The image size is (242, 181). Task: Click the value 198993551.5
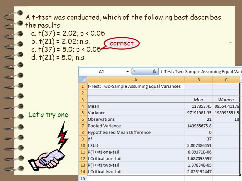coord(226,113)
